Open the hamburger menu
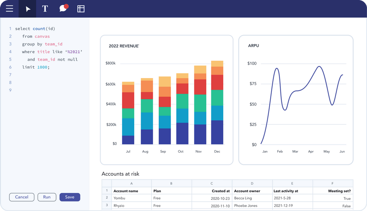The height and width of the screenshot is (211, 367). coord(10,8)
